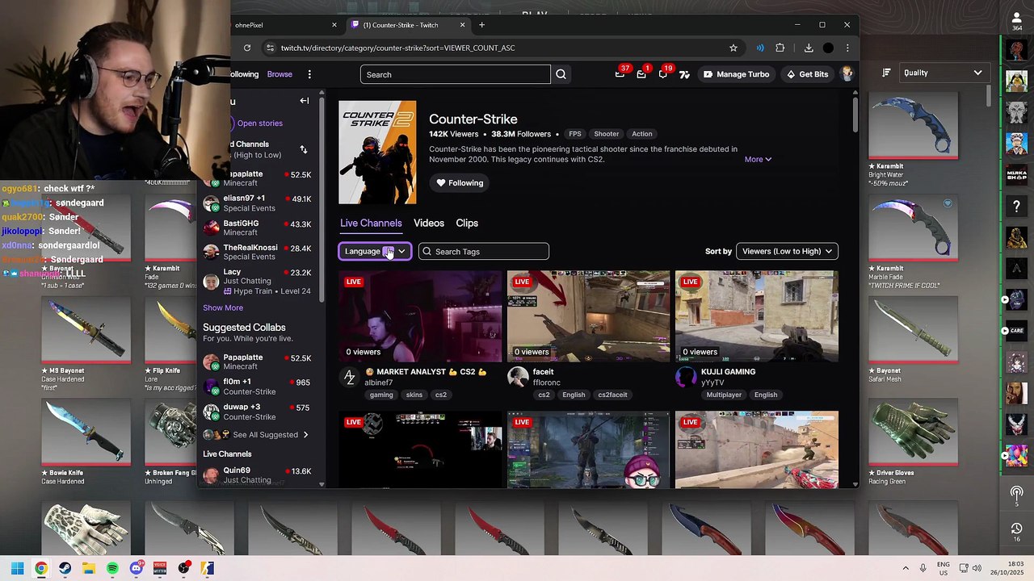This screenshot has height=581, width=1034.
Task: Click the Open stories link
Action: pyautogui.click(x=260, y=123)
